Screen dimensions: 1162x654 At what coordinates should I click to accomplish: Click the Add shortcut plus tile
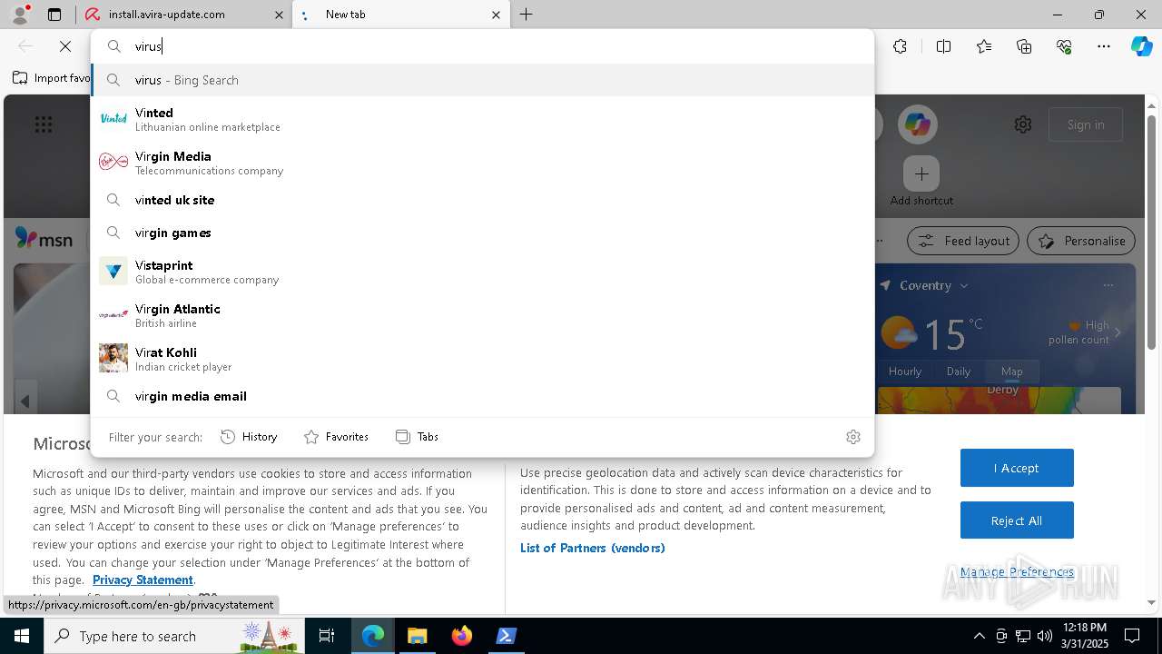pyautogui.click(x=921, y=173)
